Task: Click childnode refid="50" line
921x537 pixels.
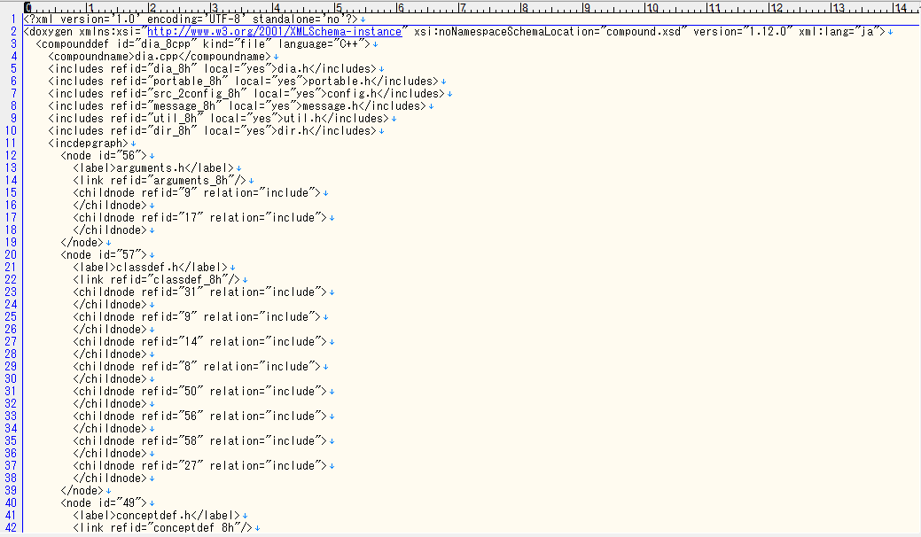Action: [x=199, y=392]
